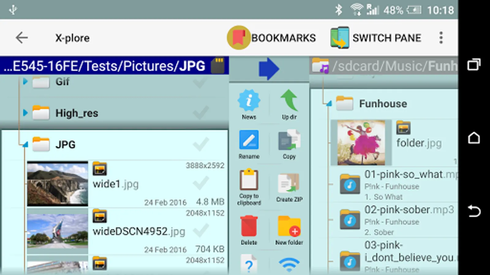
Task: Tap SWITCH PANE button
Action: pyautogui.click(x=376, y=38)
